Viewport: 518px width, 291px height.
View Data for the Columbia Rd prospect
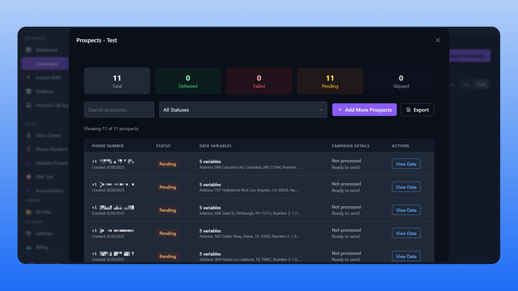point(406,164)
